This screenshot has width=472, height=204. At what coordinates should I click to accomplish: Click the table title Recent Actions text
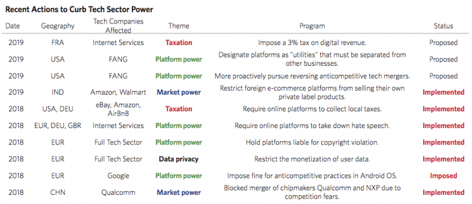(x=79, y=10)
